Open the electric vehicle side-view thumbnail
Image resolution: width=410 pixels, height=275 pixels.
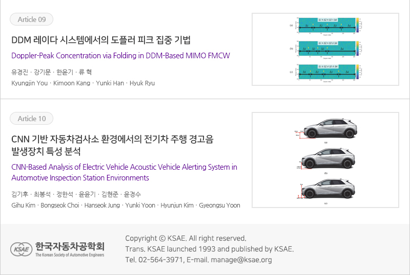325,159
